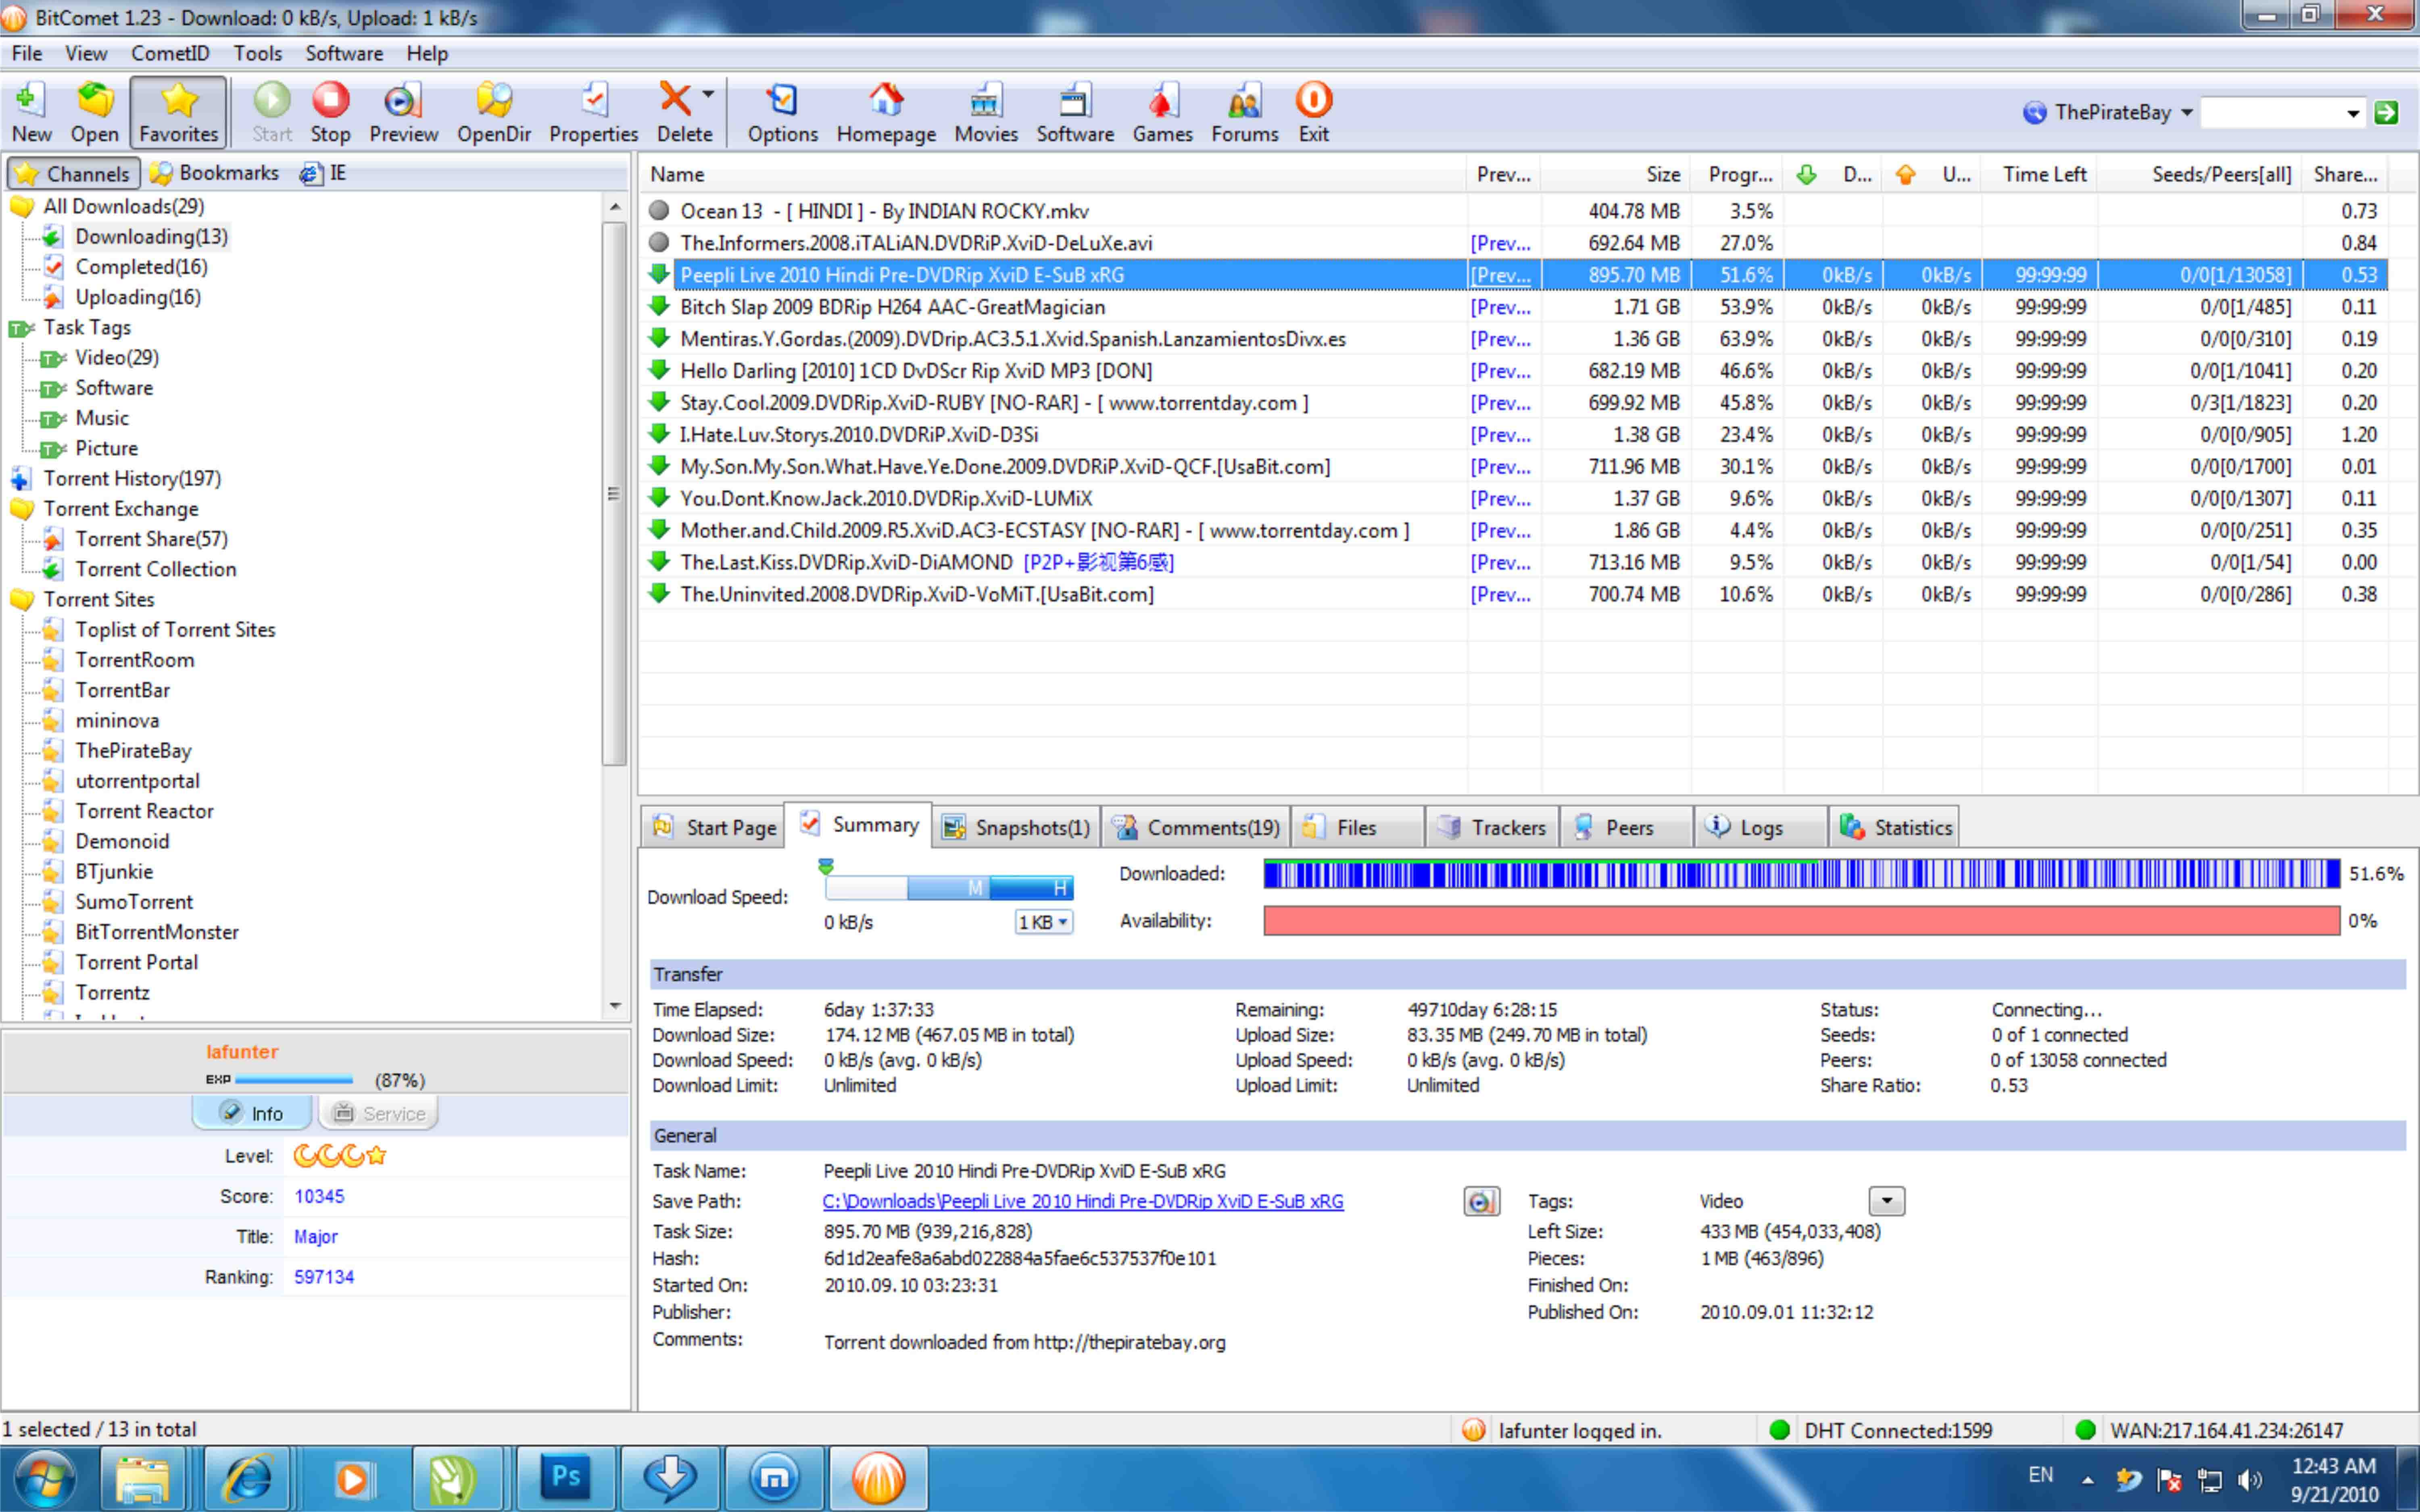Open the Snapshots(1) tab
Image resolution: width=2420 pixels, height=1512 pixels.
click(x=1016, y=827)
